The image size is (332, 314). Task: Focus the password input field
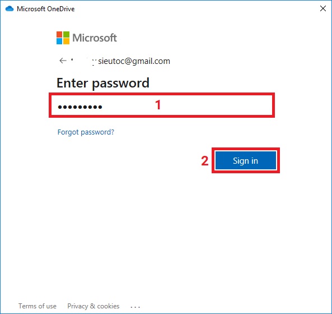[x=162, y=105]
